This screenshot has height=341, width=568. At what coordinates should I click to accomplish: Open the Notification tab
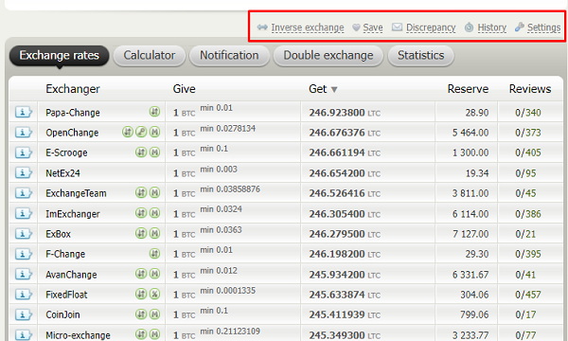tap(229, 56)
